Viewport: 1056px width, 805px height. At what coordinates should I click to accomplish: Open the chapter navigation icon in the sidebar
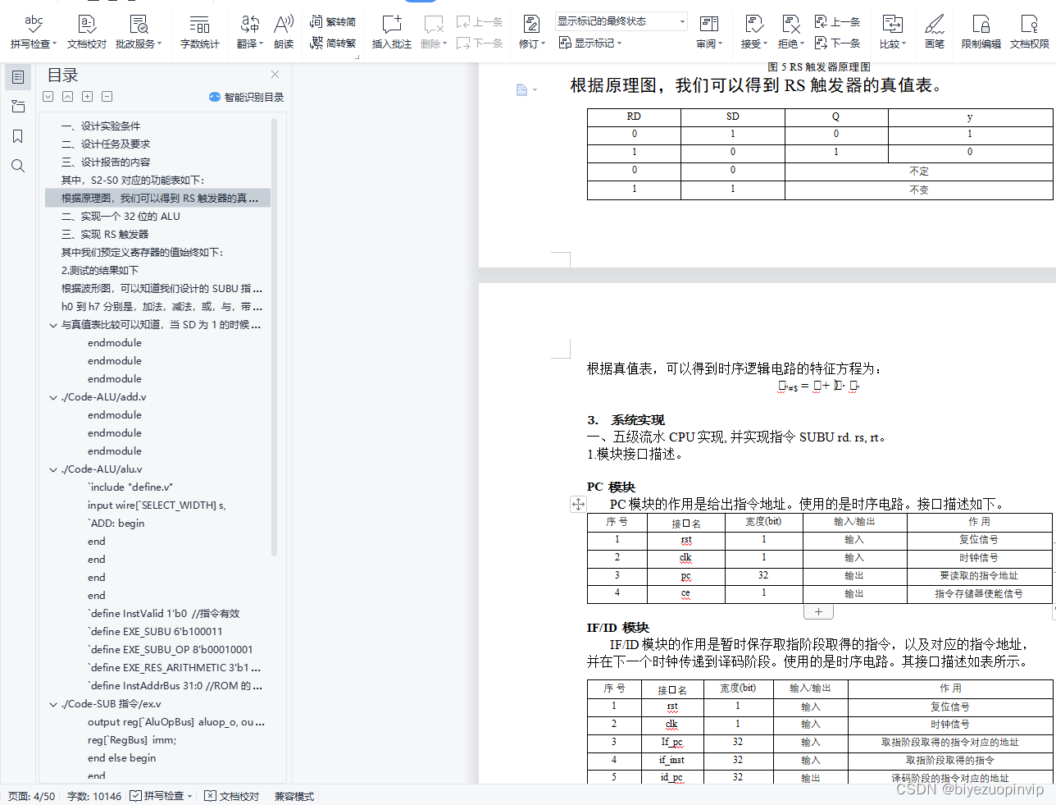[18, 107]
